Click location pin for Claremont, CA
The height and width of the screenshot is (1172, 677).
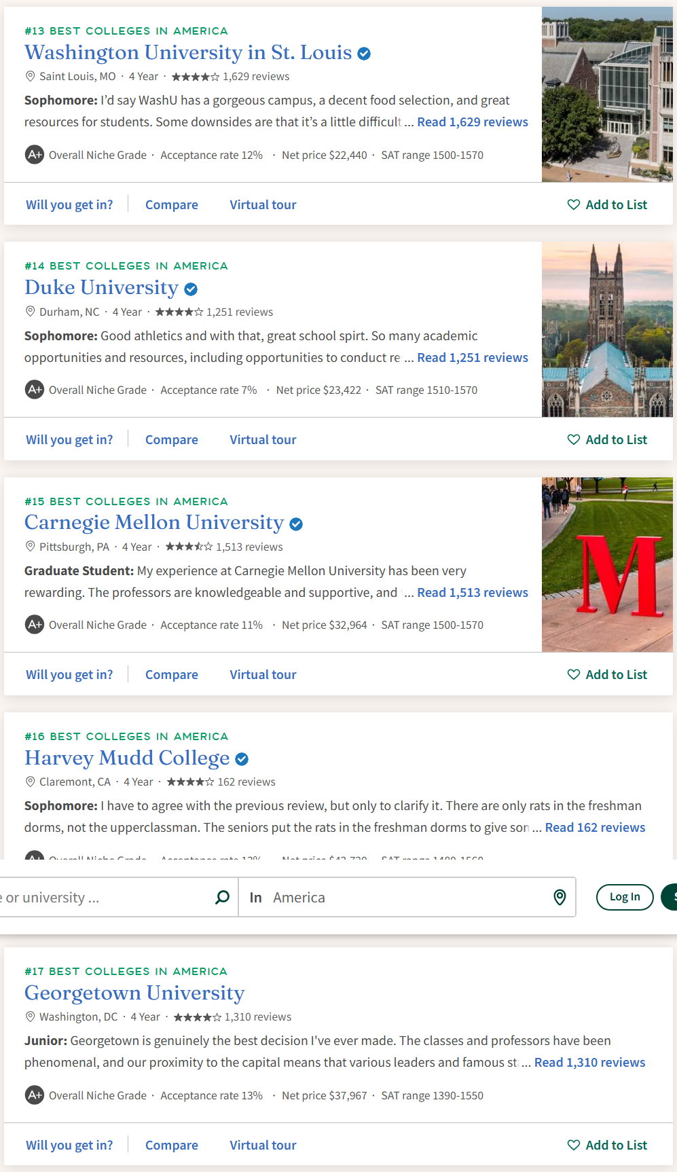click(30, 782)
